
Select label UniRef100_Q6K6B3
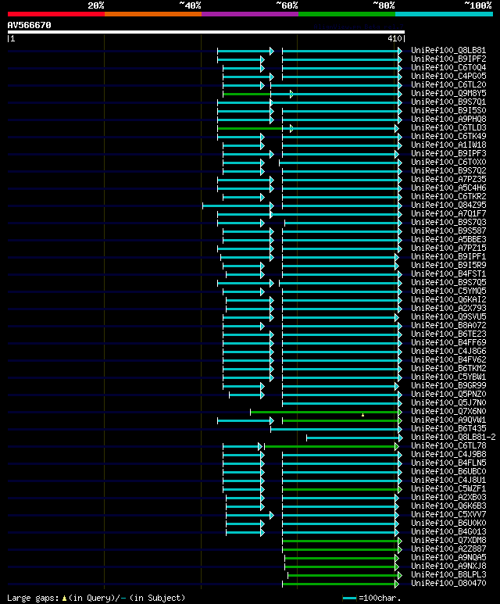tap(448, 506)
